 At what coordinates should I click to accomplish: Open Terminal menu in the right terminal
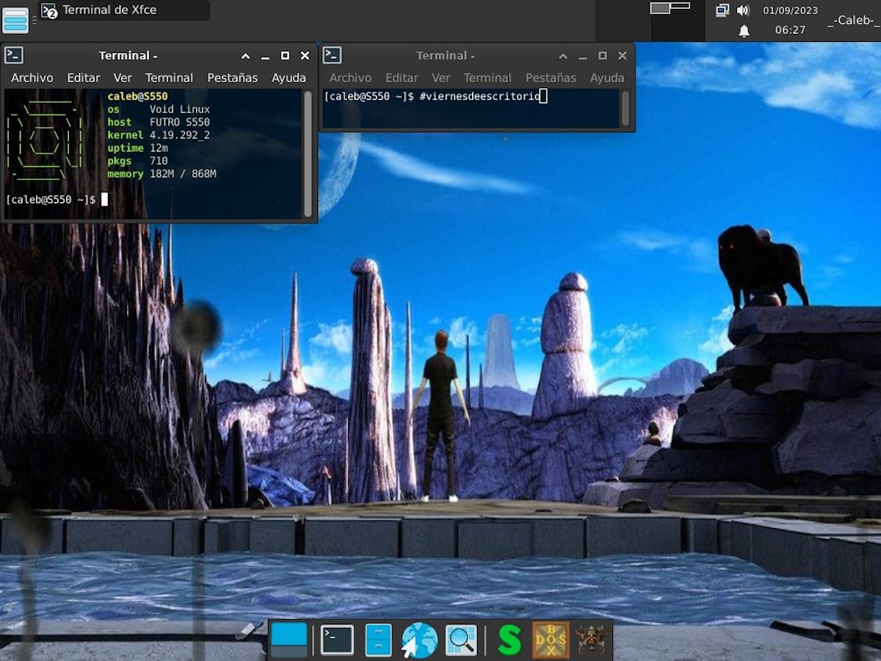487,78
